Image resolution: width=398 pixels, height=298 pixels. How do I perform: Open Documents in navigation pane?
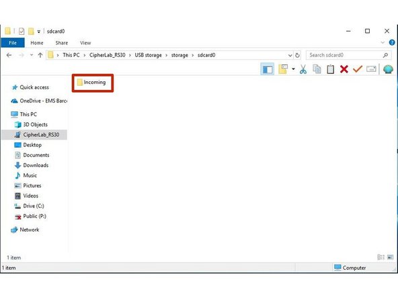[32, 155]
